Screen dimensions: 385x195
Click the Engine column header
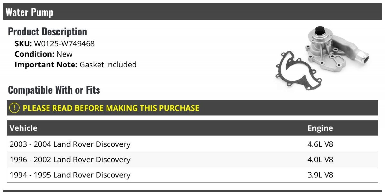[320, 128]
